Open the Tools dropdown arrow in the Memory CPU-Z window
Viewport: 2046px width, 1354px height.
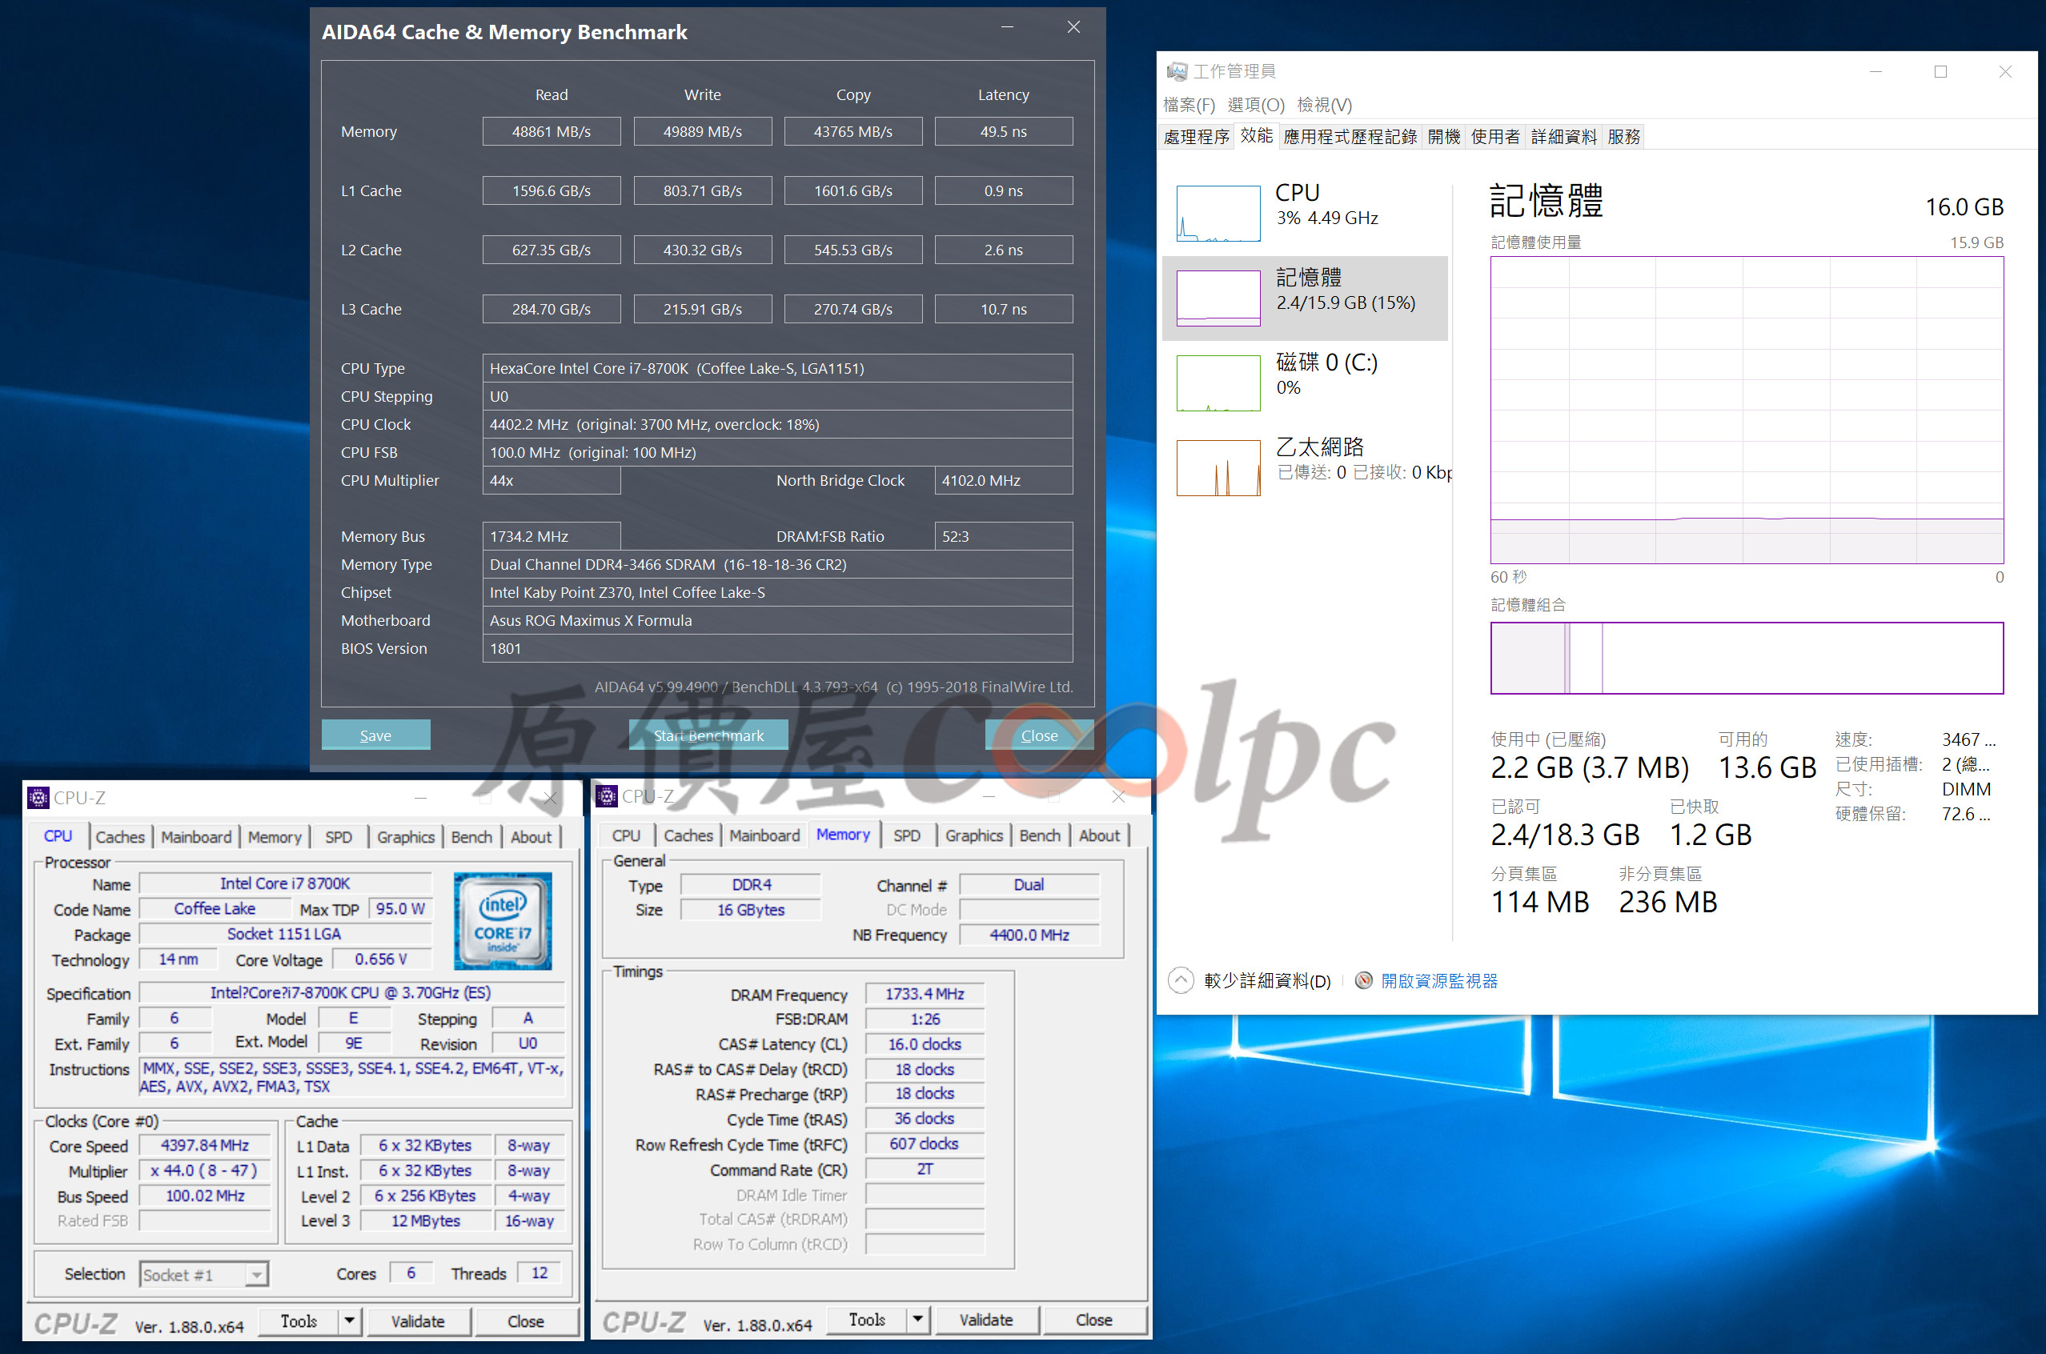(917, 1319)
